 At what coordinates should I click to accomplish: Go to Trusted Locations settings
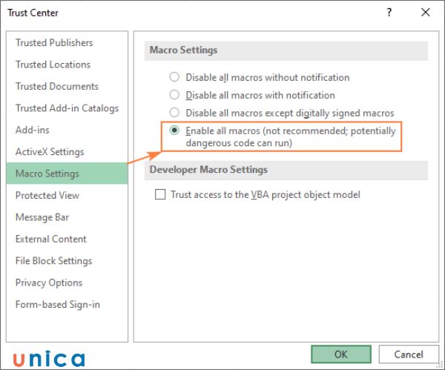click(53, 65)
